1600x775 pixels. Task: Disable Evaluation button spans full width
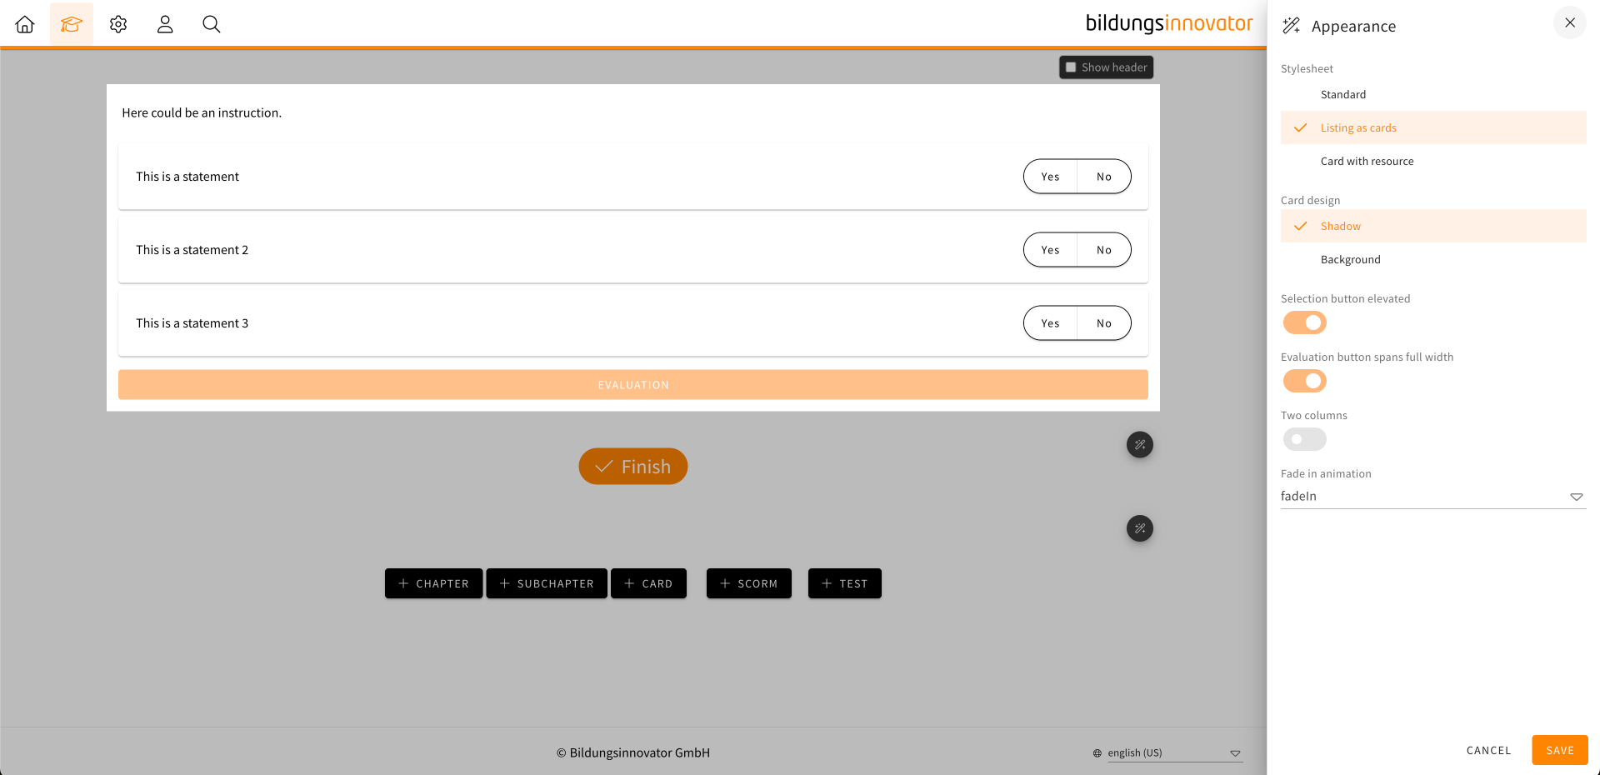(1304, 381)
